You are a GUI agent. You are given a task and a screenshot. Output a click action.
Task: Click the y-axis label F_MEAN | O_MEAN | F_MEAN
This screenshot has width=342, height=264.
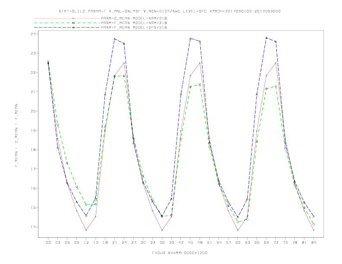[x=16, y=135]
